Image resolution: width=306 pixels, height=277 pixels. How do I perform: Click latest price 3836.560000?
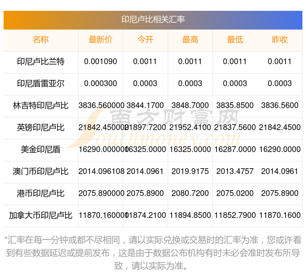pyautogui.click(x=101, y=106)
